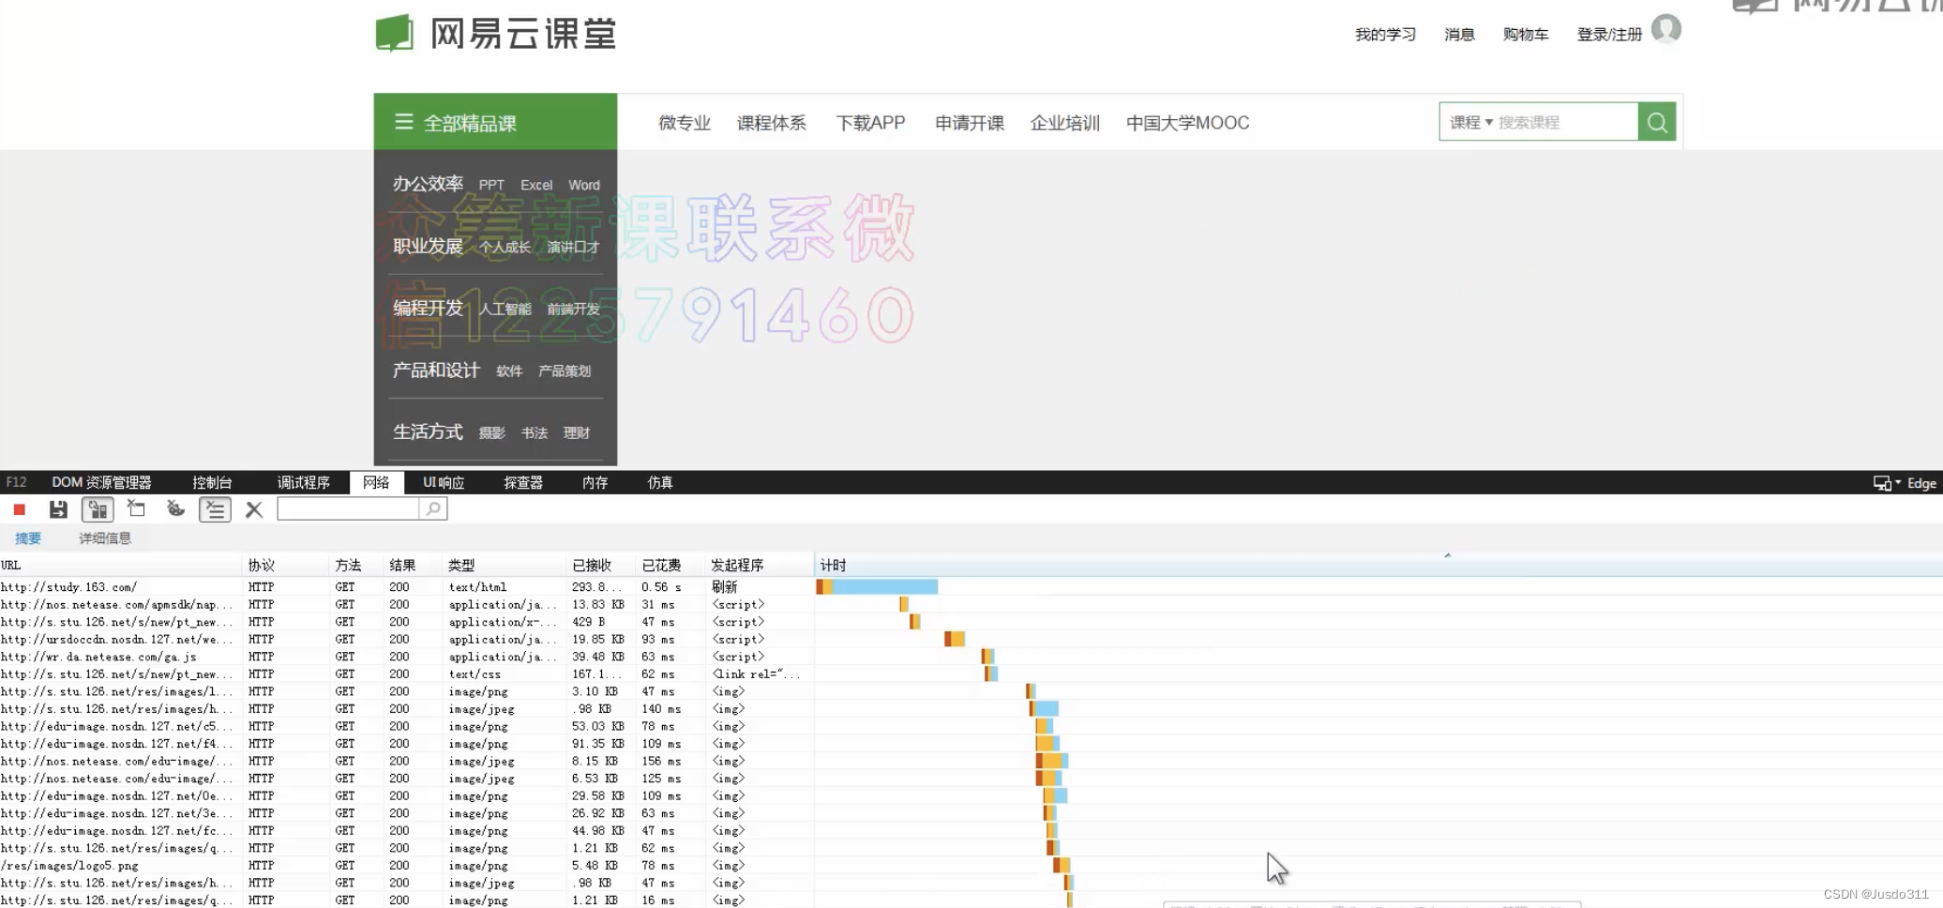Open the 下载APP nav item
1943x908 pixels.
click(x=870, y=123)
